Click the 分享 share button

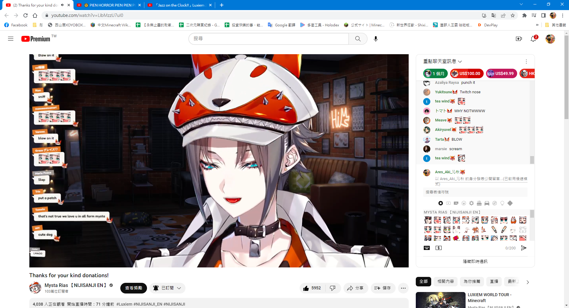[356, 288]
